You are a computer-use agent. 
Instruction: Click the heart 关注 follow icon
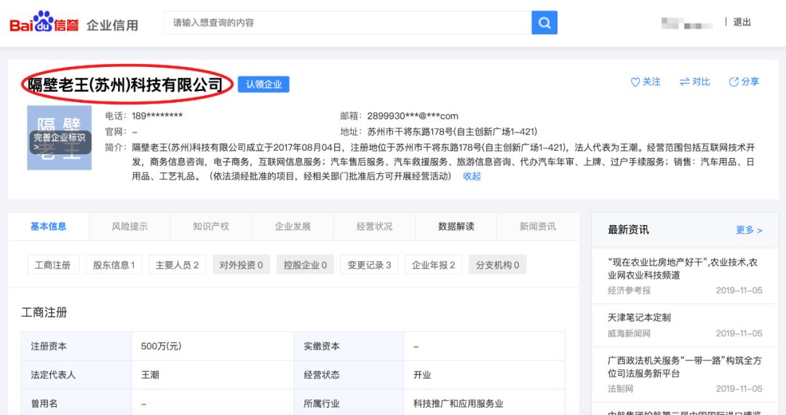click(x=635, y=82)
